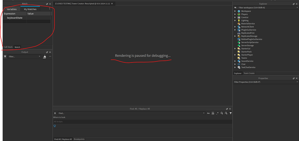
Task: Expand the ReplicatedStorage node
Action: 235,36
